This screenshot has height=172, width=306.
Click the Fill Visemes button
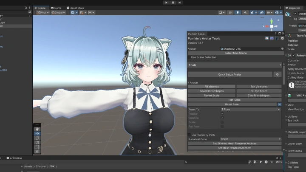click(211, 87)
